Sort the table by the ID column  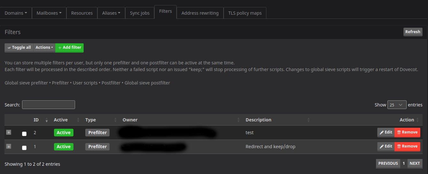pyautogui.click(x=47, y=120)
